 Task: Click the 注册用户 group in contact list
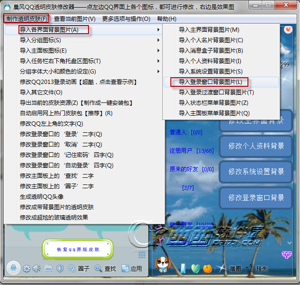pyautogui.click(x=181, y=151)
